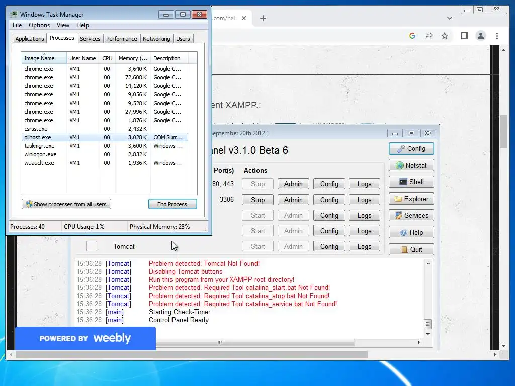Bookmark this page with the star
The width and height of the screenshot is (515, 386).
click(445, 36)
